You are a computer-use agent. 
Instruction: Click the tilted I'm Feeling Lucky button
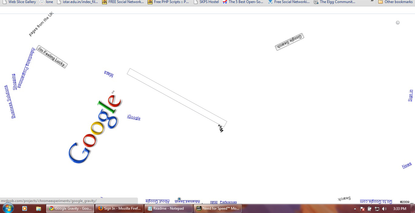pos(52,57)
